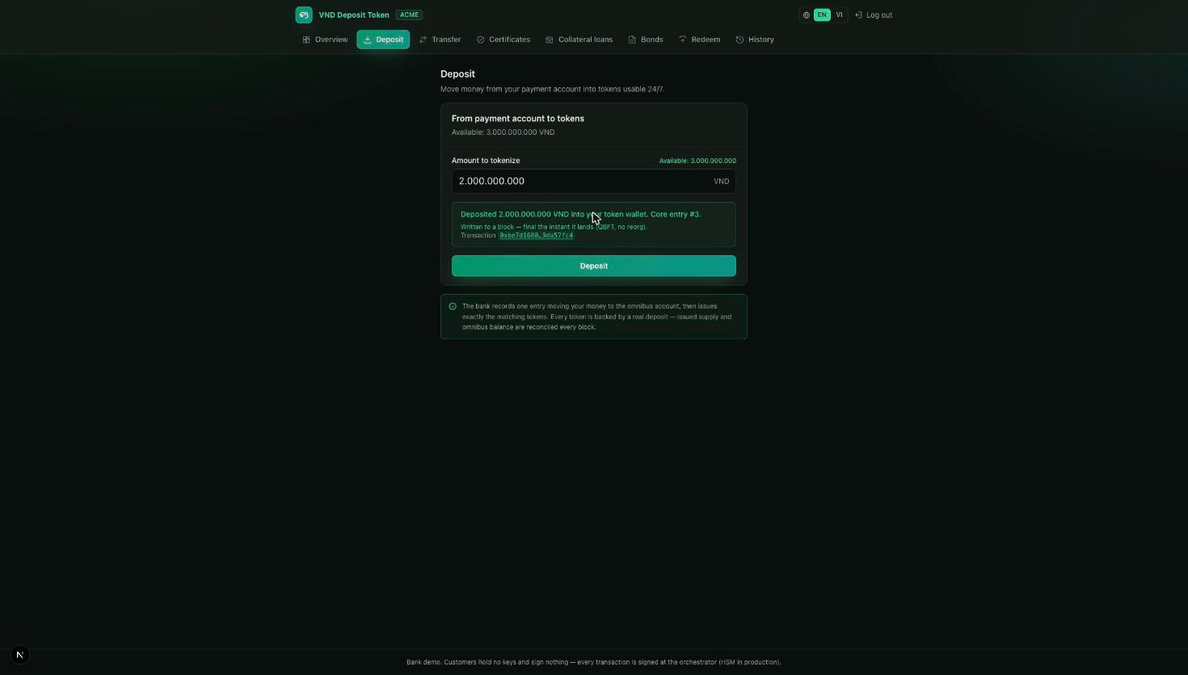This screenshot has width=1188, height=675.
Task: Click the info icon in the note box
Action: pyautogui.click(x=453, y=307)
